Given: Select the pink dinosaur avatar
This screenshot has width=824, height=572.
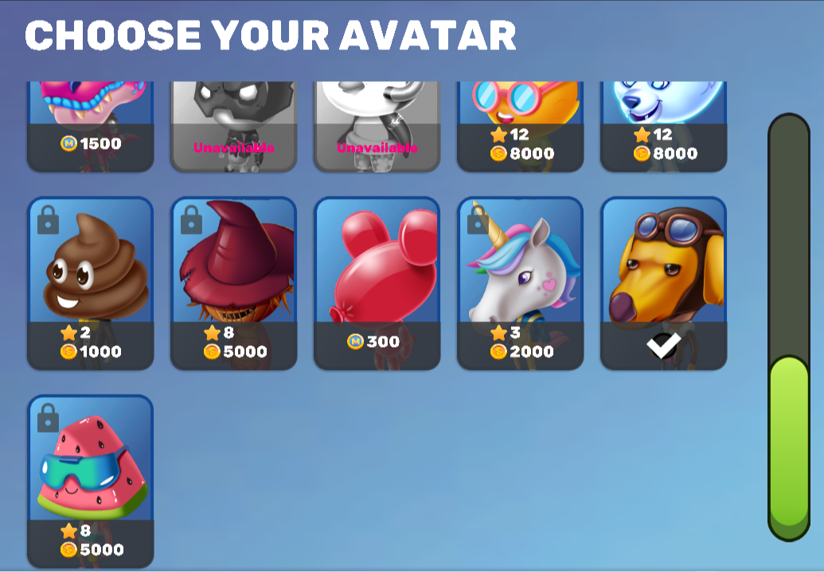Looking at the screenshot, I should (91, 126).
